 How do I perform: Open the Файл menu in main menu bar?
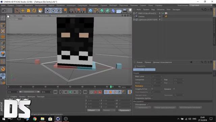[x=3, y=5]
